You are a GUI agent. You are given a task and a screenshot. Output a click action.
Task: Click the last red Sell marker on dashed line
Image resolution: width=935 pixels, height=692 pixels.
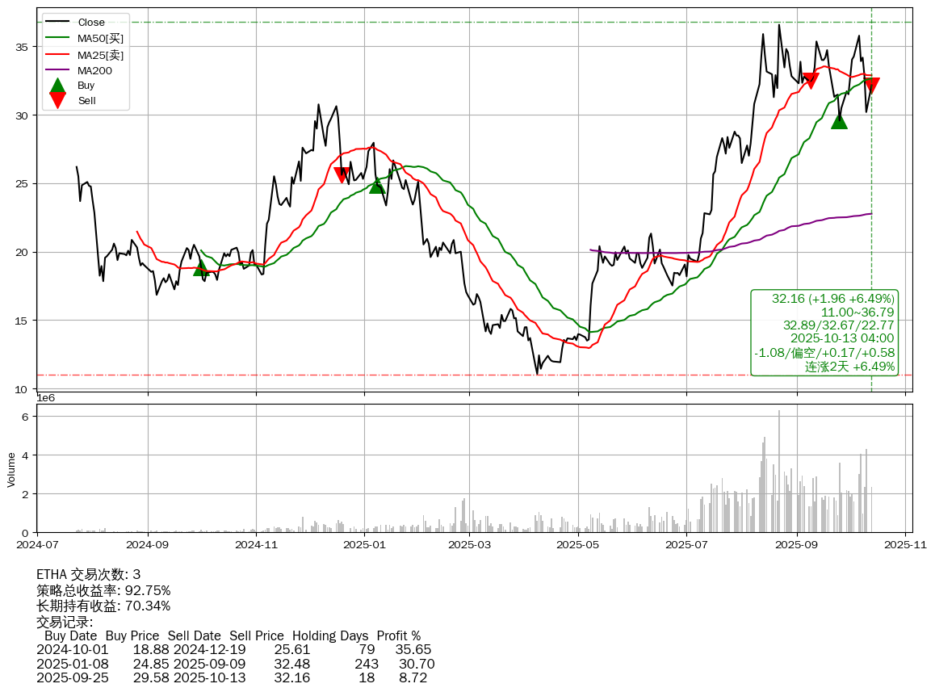point(871,85)
